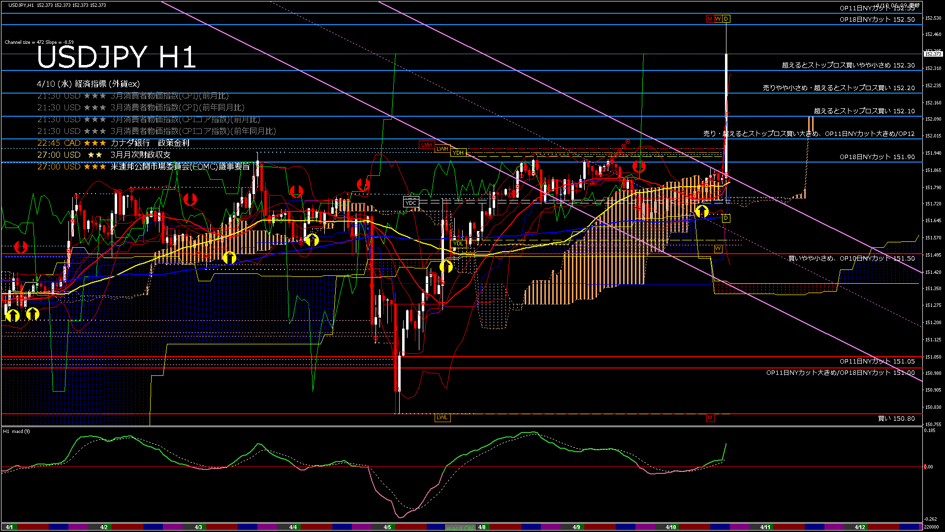Click the yellow D marker at chart top

(726, 19)
